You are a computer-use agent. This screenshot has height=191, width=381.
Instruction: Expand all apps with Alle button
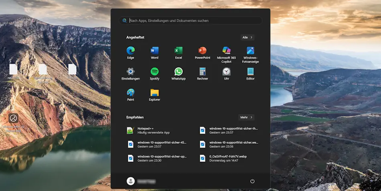(x=247, y=37)
